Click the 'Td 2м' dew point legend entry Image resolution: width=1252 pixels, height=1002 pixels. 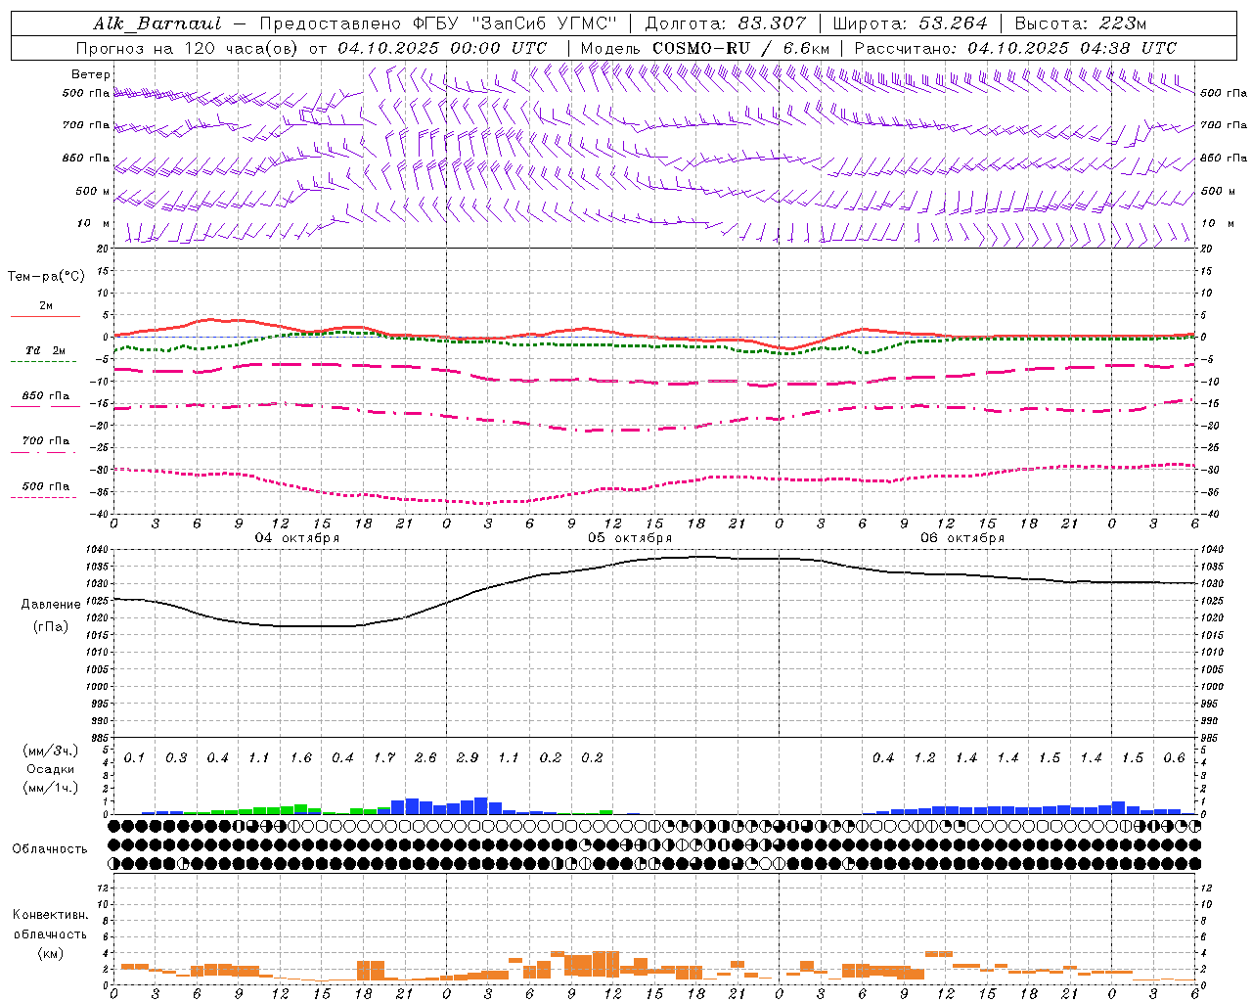(46, 350)
